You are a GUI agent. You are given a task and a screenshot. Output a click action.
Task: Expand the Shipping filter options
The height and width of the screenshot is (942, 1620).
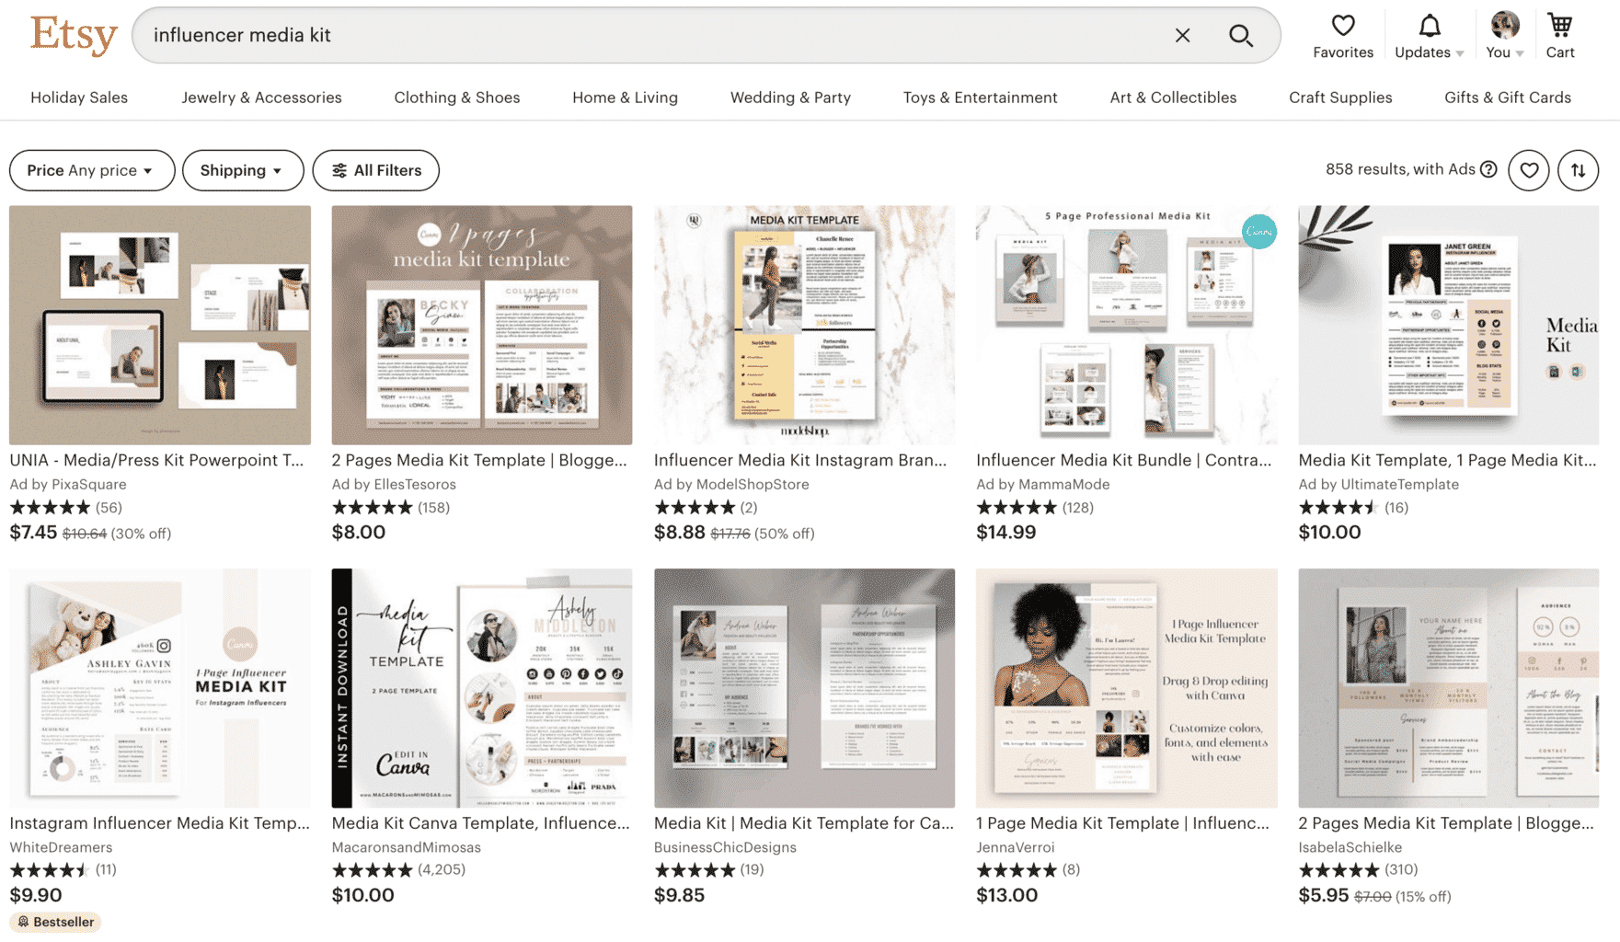coord(242,170)
